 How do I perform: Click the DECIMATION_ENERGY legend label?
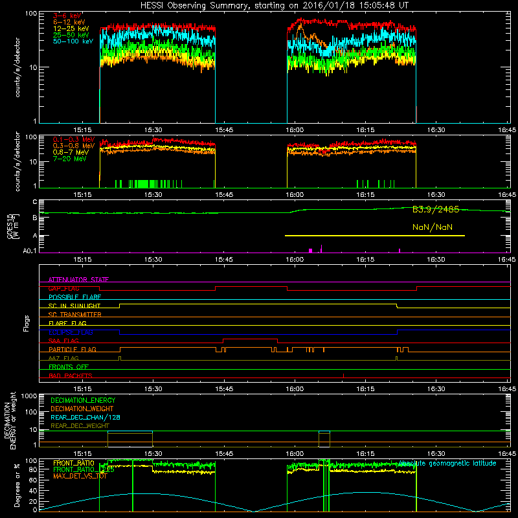point(83,400)
